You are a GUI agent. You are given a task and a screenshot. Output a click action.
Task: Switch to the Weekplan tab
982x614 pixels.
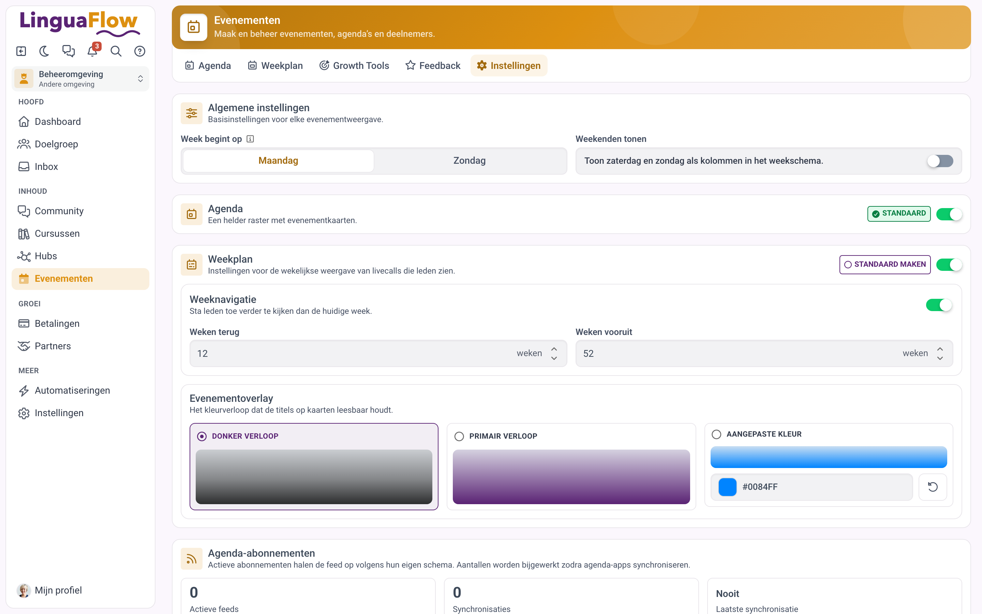[x=276, y=65]
